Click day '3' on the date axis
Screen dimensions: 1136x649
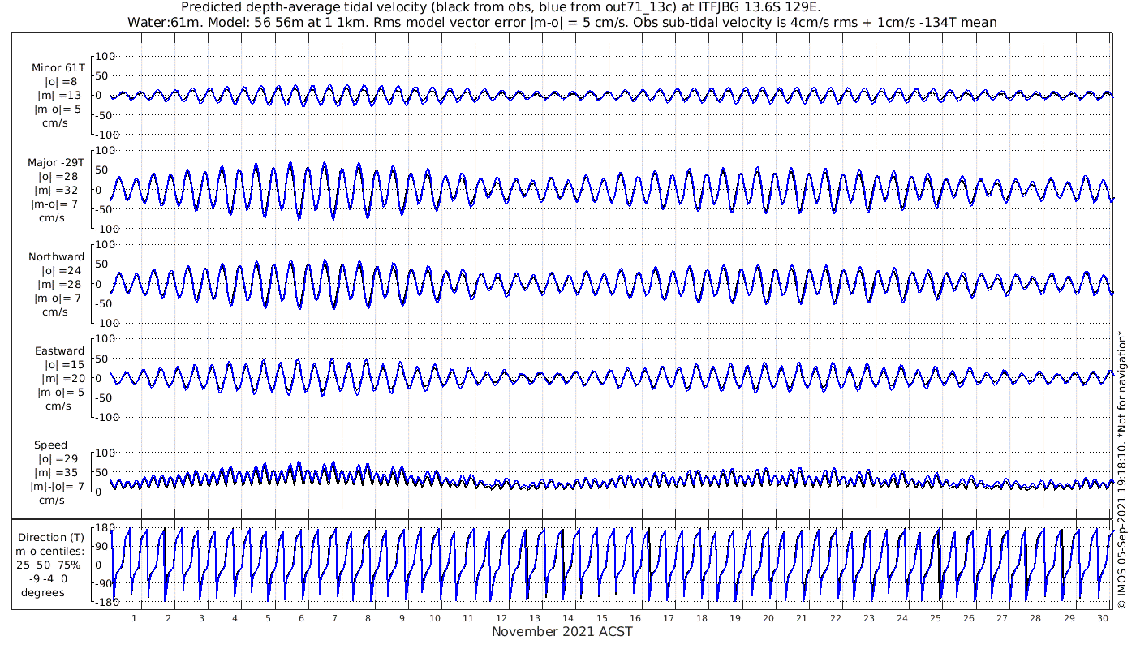pyautogui.click(x=201, y=618)
